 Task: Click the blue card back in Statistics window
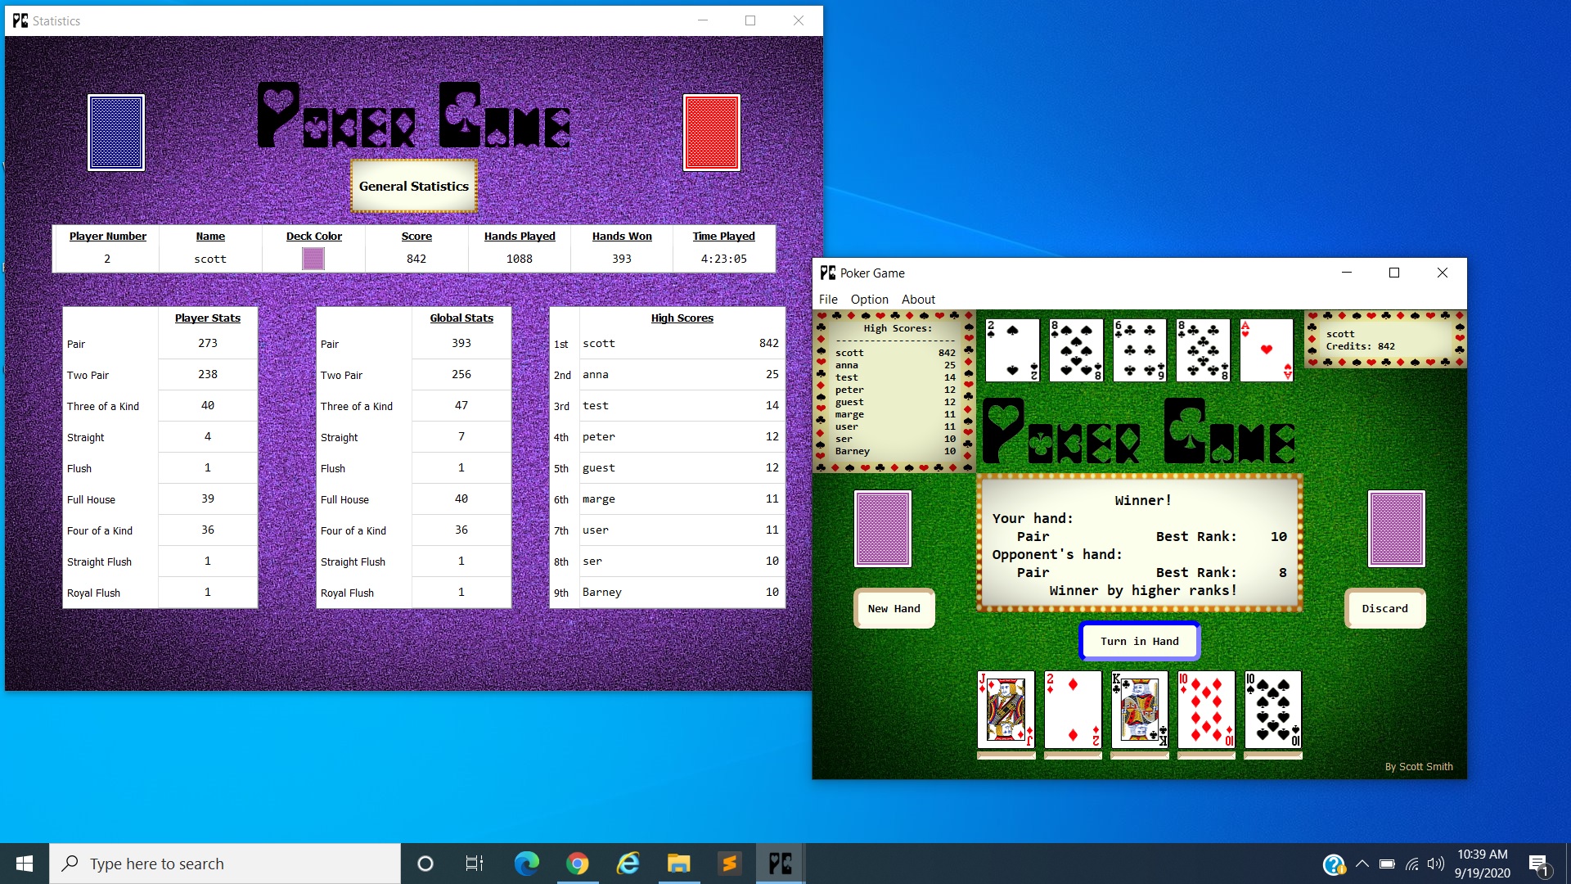(x=116, y=132)
